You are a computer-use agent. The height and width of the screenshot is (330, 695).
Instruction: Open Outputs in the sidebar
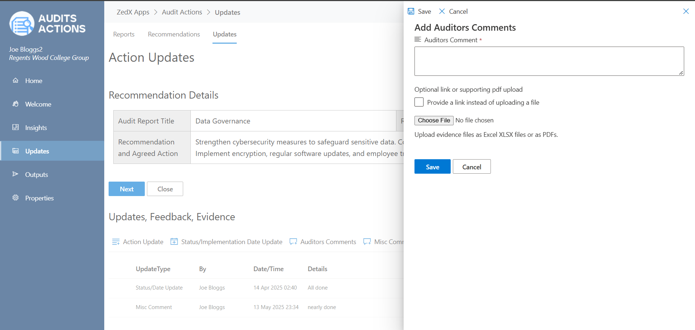(52, 174)
